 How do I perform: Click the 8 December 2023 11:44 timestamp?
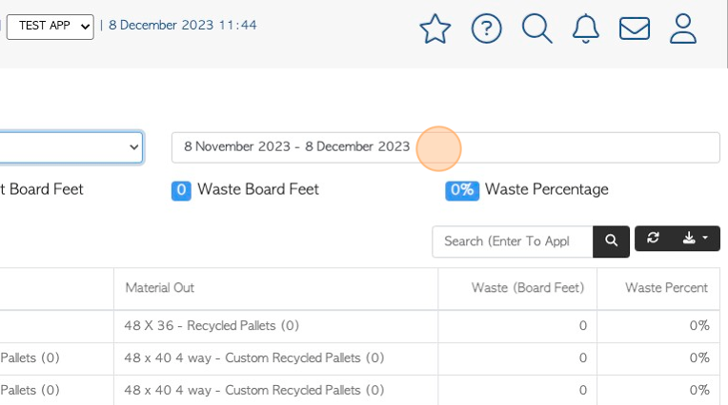182,25
